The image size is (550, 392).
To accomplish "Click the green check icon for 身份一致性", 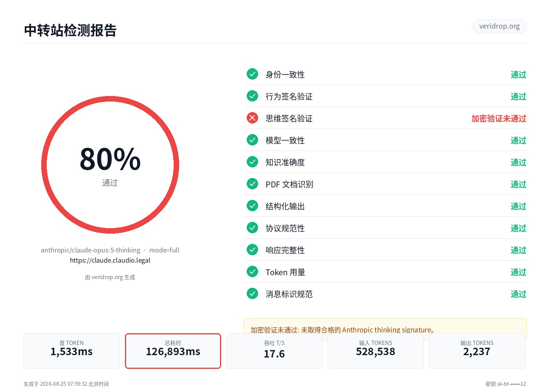I will point(252,74).
